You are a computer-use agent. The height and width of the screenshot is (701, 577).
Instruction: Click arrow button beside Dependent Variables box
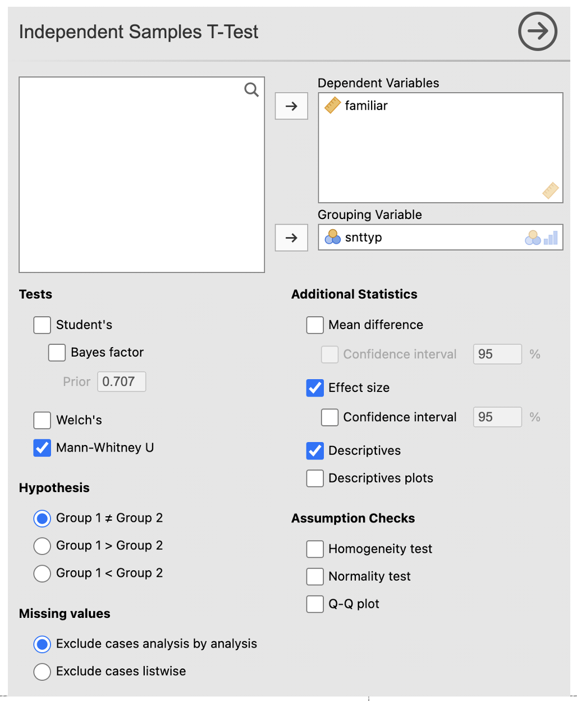pos(291,106)
